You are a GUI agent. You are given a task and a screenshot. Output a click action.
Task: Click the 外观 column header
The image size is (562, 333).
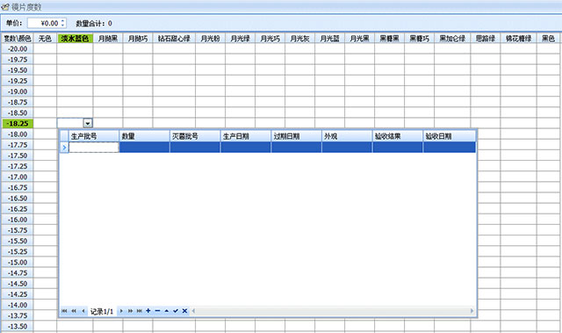click(347, 136)
